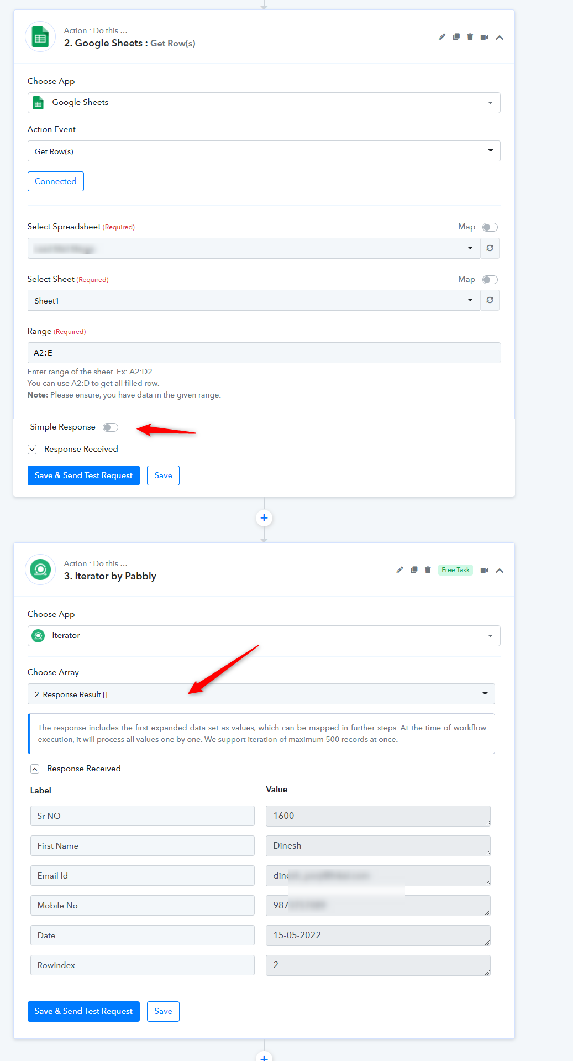Open video tutorial icon for Iterator step
This screenshot has width=573, height=1061.
pos(485,570)
